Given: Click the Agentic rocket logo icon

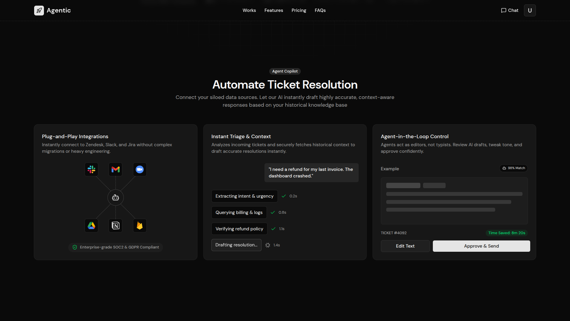Looking at the screenshot, I should tap(39, 10).
